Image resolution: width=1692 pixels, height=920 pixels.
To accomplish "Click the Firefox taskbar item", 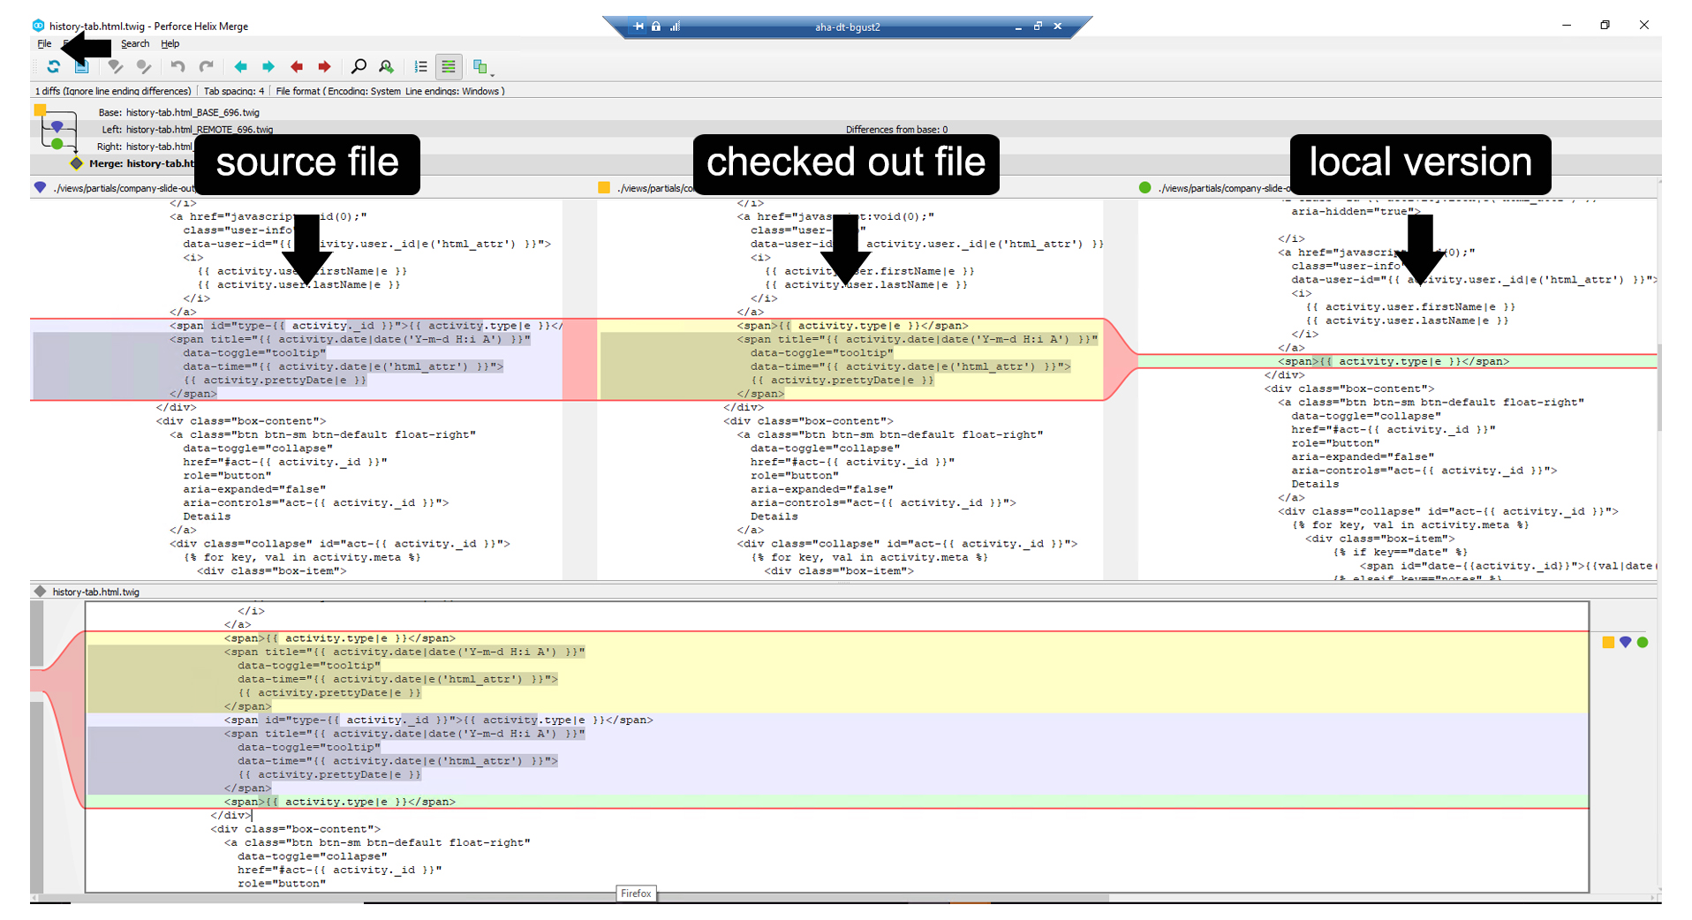I will [636, 894].
